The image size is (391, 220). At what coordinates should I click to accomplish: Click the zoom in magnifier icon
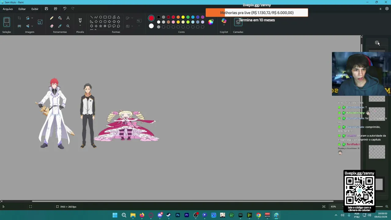coord(387,207)
